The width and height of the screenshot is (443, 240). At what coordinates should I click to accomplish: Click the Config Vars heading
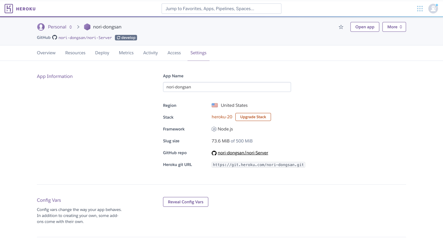(x=49, y=200)
